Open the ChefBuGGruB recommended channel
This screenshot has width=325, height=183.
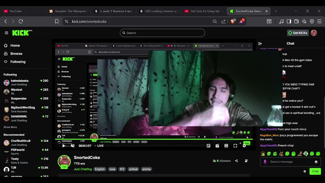coord(26,143)
